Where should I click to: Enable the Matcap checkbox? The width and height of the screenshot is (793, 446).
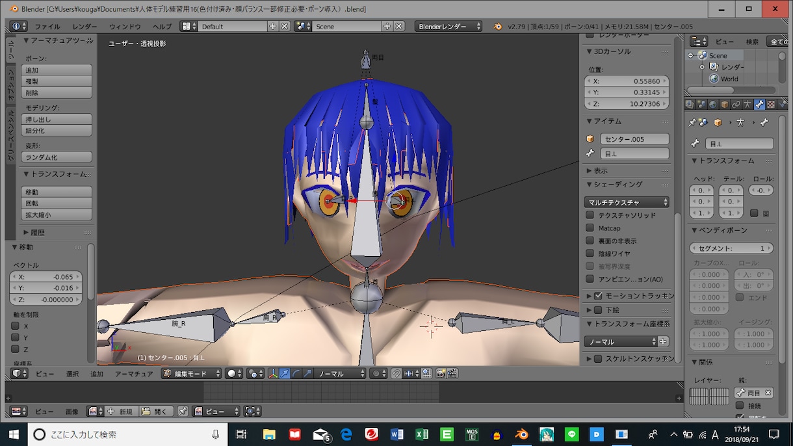(x=590, y=228)
